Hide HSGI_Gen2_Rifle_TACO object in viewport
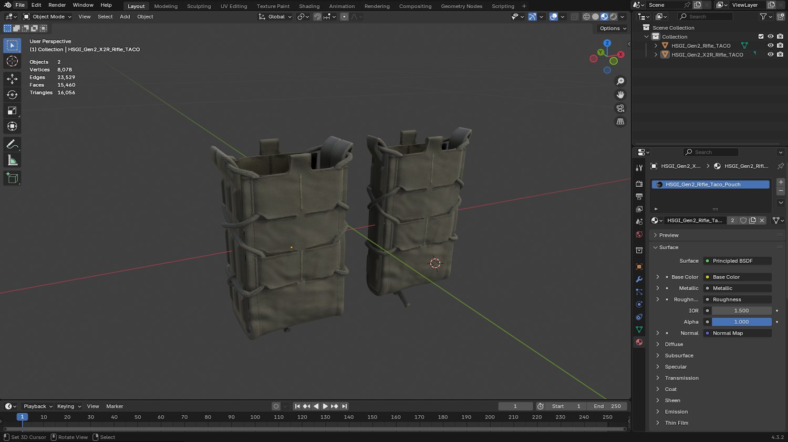Viewport: 788px width, 442px height. pos(770,46)
